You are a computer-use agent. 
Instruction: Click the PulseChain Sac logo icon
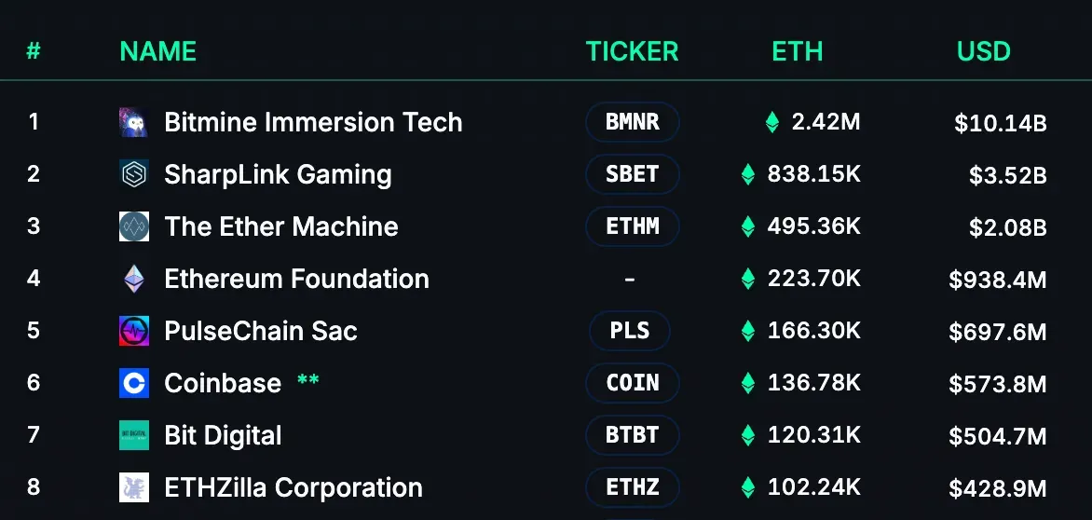click(x=134, y=331)
